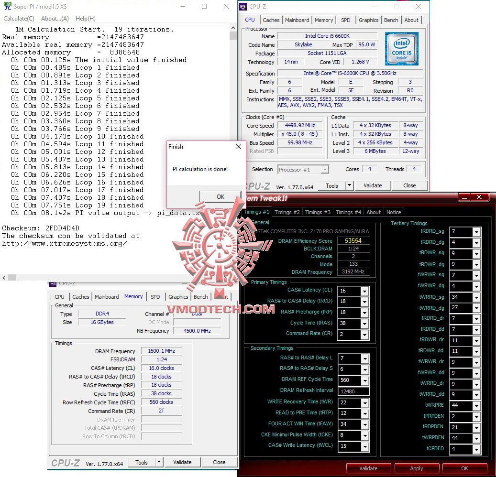
Task: Click OK in Mem TweakIt
Action: click(465, 468)
